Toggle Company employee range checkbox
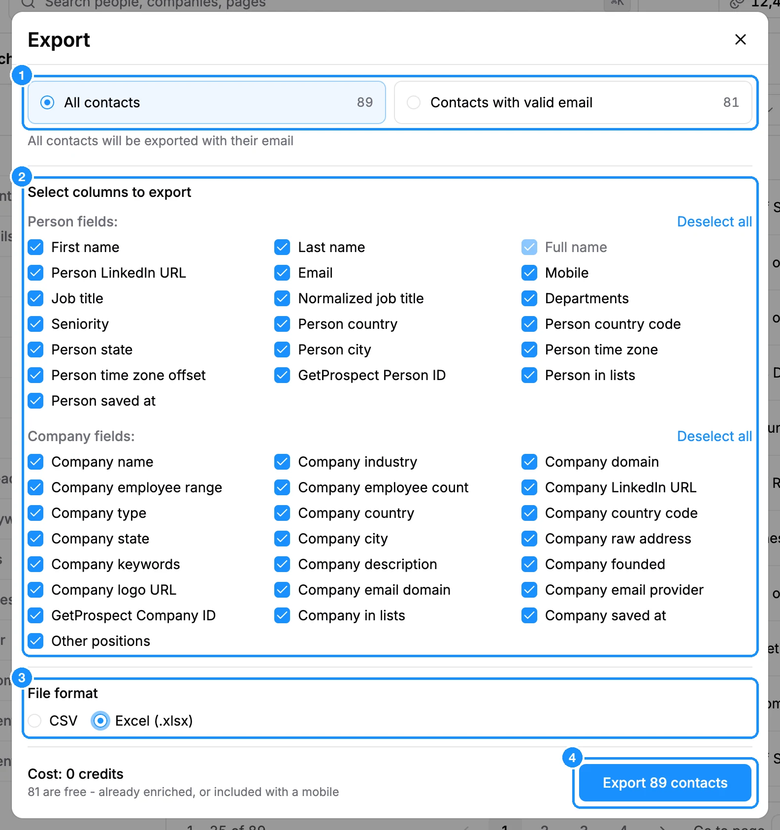This screenshot has height=830, width=780. [x=36, y=487]
